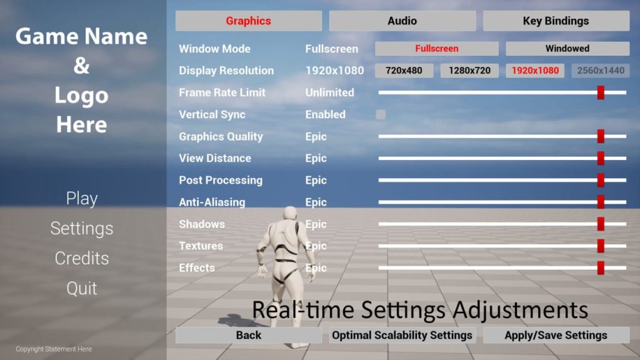Screen dimensions: 640x360
Task: Select Fullscreen display mode
Action: pyautogui.click(x=436, y=48)
